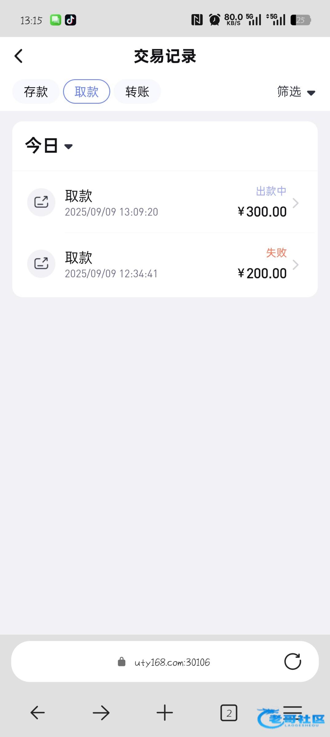The image size is (330, 737).
Task: Tap the uty168.com address bar
Action: click(172, 662)
